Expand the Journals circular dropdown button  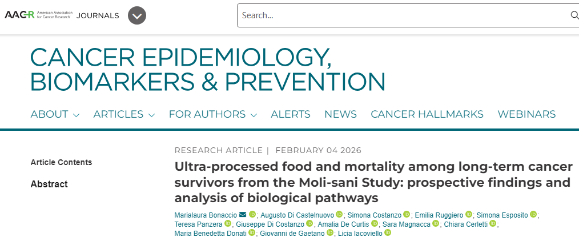[x=136, y=15]
